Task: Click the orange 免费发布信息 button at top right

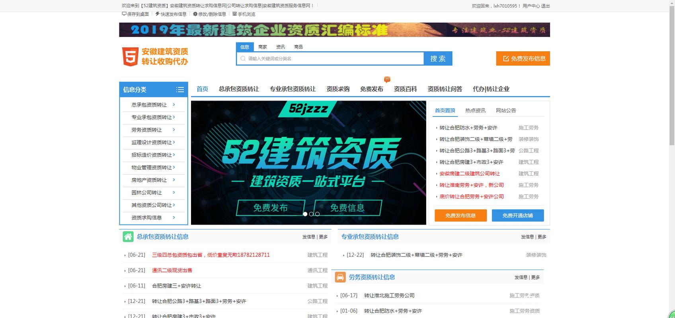Action: point(523,58)
